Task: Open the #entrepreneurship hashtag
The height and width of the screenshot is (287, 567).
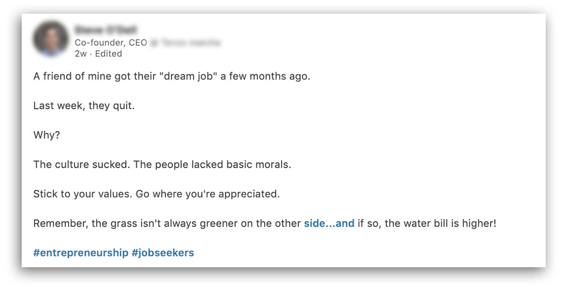Action: (x=81, y=253)
